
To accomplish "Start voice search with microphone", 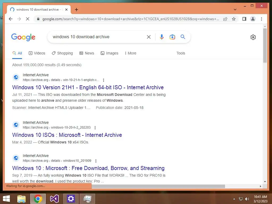I will point(162,37).
